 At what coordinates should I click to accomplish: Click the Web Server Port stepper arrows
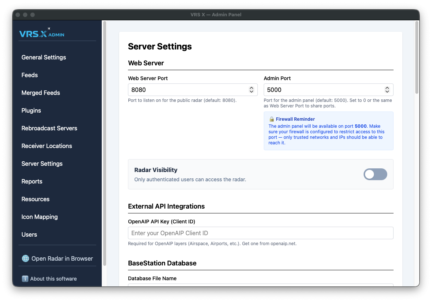(252, 90)
